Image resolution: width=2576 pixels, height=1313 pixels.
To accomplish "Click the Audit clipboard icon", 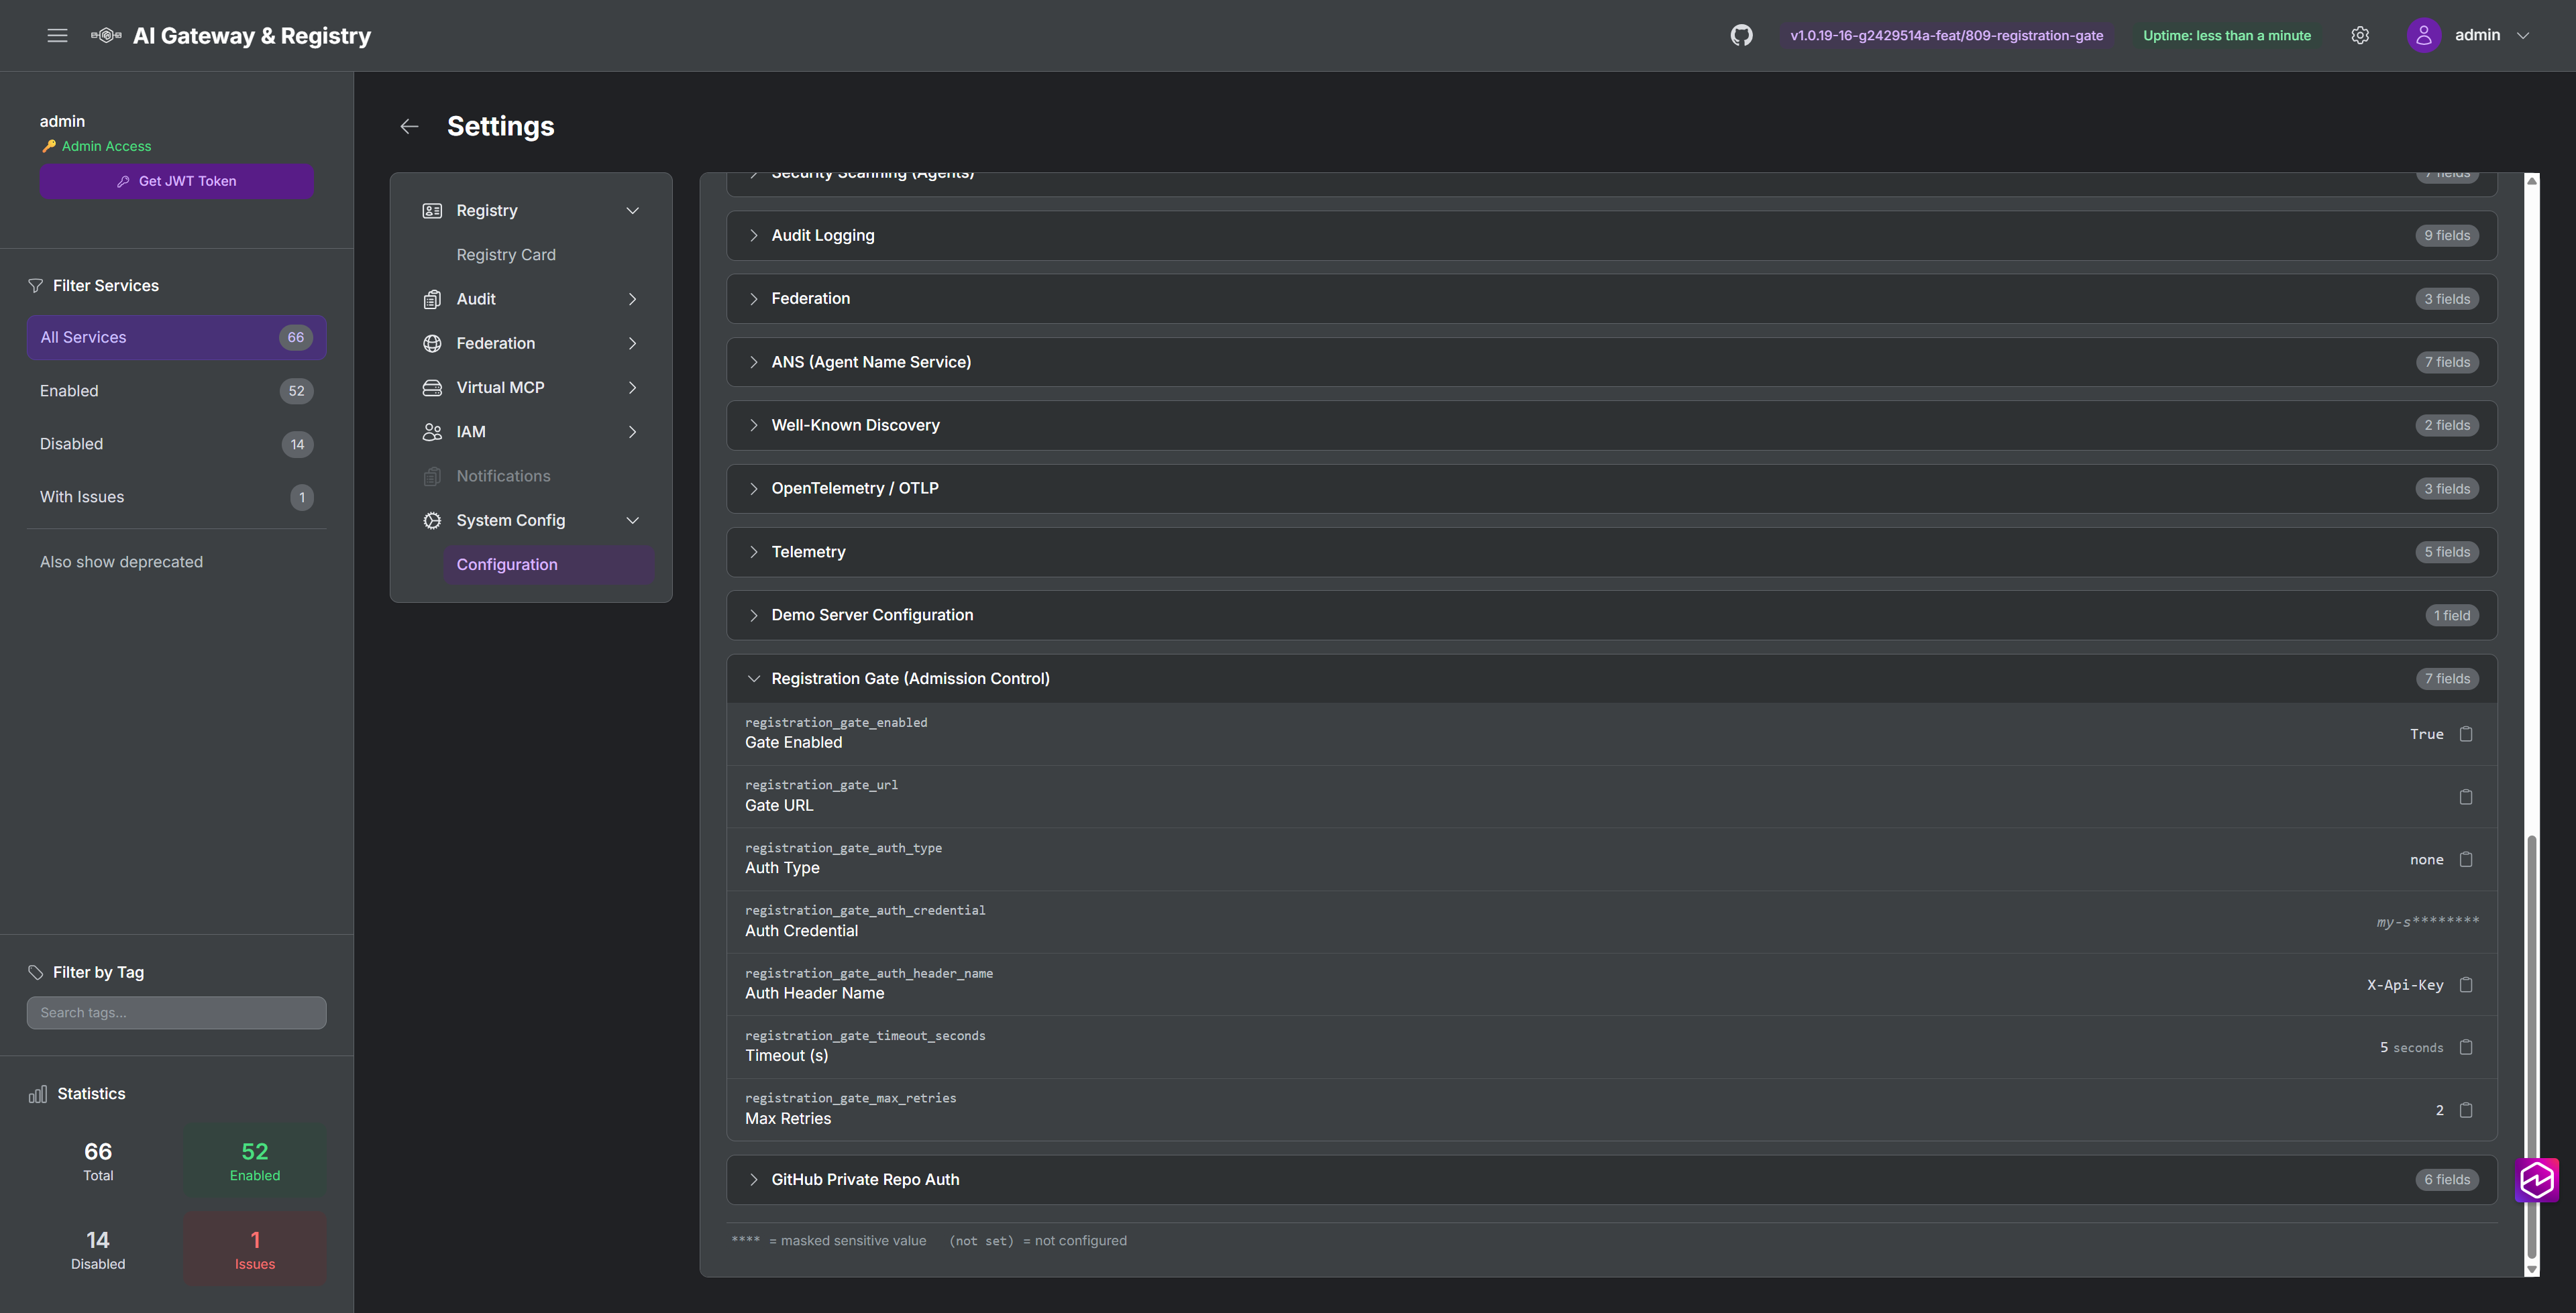I will pos(432,299).
